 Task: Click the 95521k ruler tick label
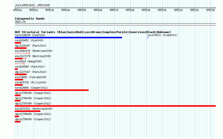click(178, 10)
